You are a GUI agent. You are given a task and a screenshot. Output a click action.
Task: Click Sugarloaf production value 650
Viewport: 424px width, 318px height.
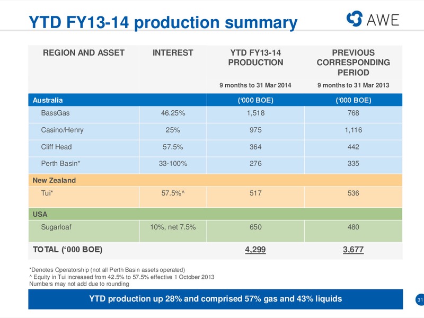coord(255,227)
